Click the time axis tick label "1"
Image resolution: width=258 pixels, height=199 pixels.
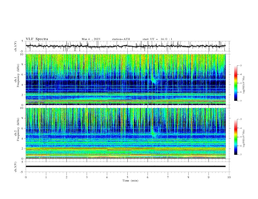[x=46, y=177]
